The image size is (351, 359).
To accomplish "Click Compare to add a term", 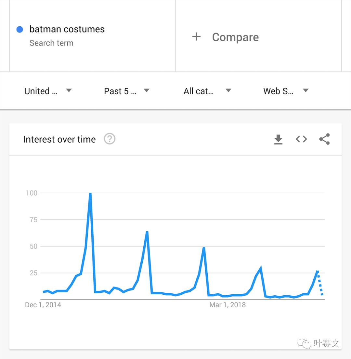I will pos(235,37).
